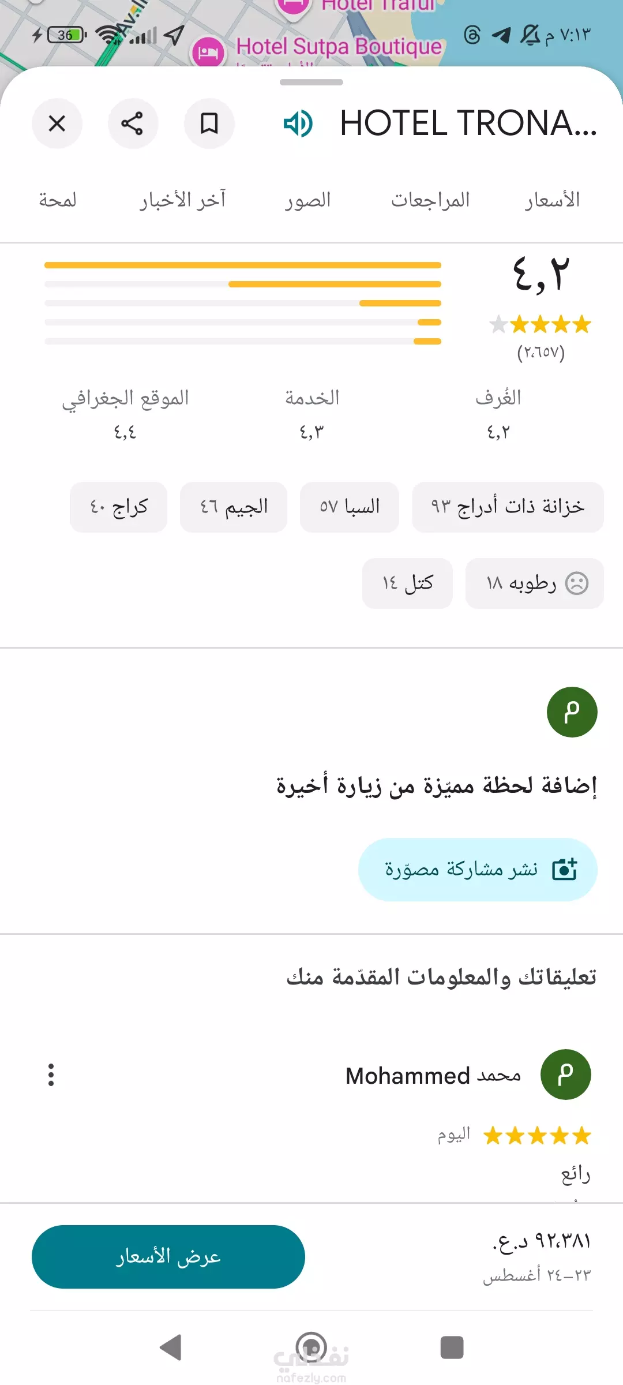This screenshot has width=623, height=1385.
Task: Tap نشر مشاركة مصوّرة button
Action: coord(478,869)
